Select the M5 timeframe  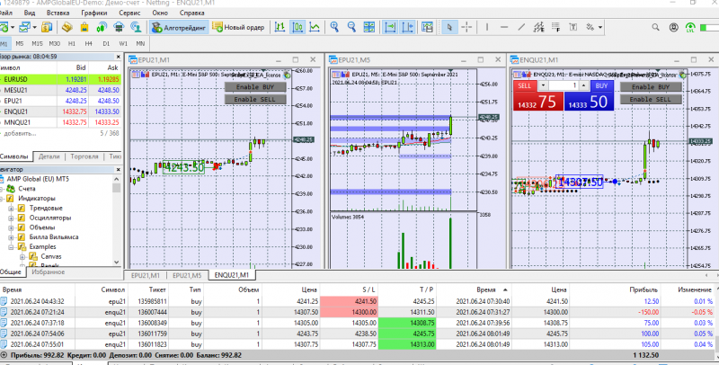(x=19, y=43)
